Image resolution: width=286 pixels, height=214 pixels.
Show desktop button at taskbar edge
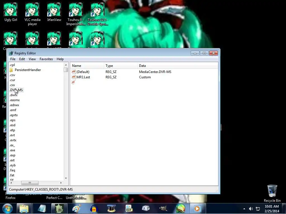click(x=284, y=209)
